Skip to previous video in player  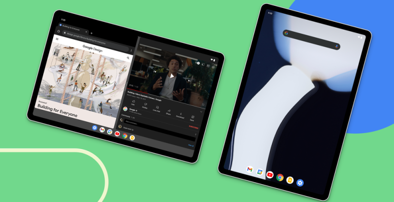[155, 71]
